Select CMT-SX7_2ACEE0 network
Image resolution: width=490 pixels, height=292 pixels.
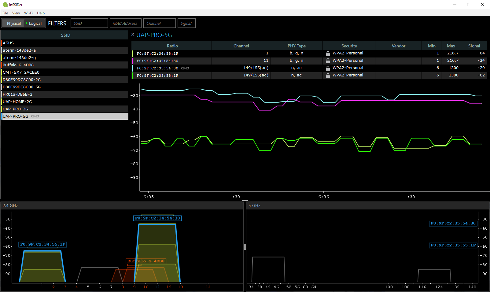tap(64, 72)
